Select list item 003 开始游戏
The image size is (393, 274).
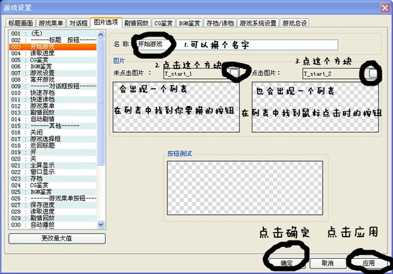(53, 47)
